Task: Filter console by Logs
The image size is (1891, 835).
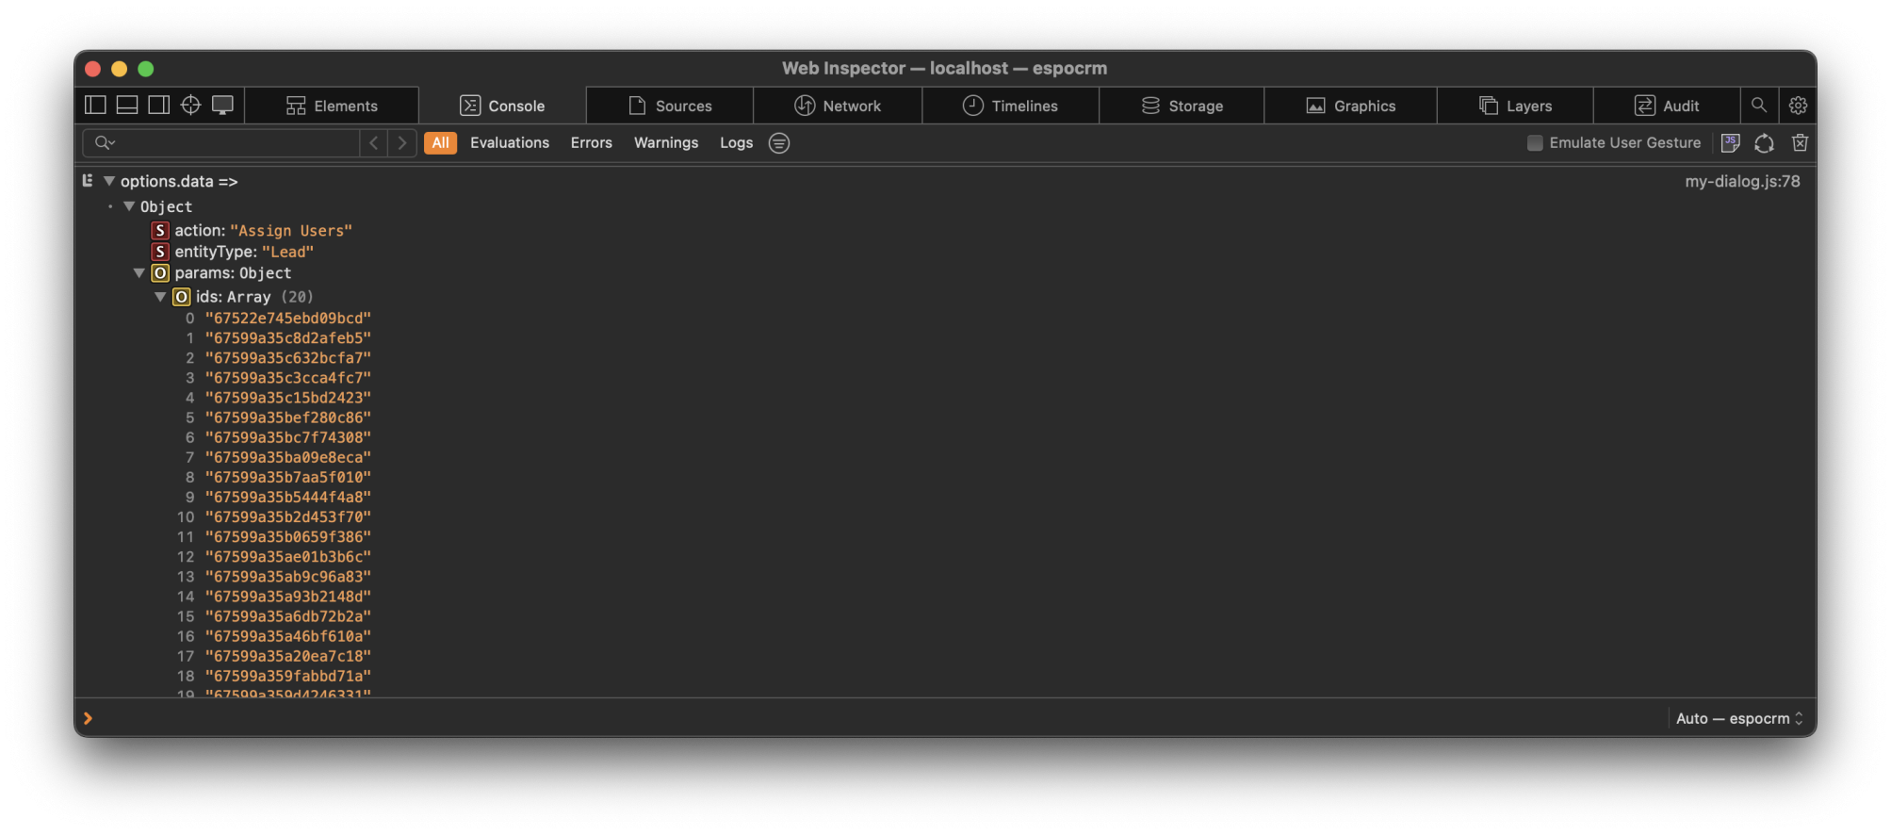Action: point(737,142)
